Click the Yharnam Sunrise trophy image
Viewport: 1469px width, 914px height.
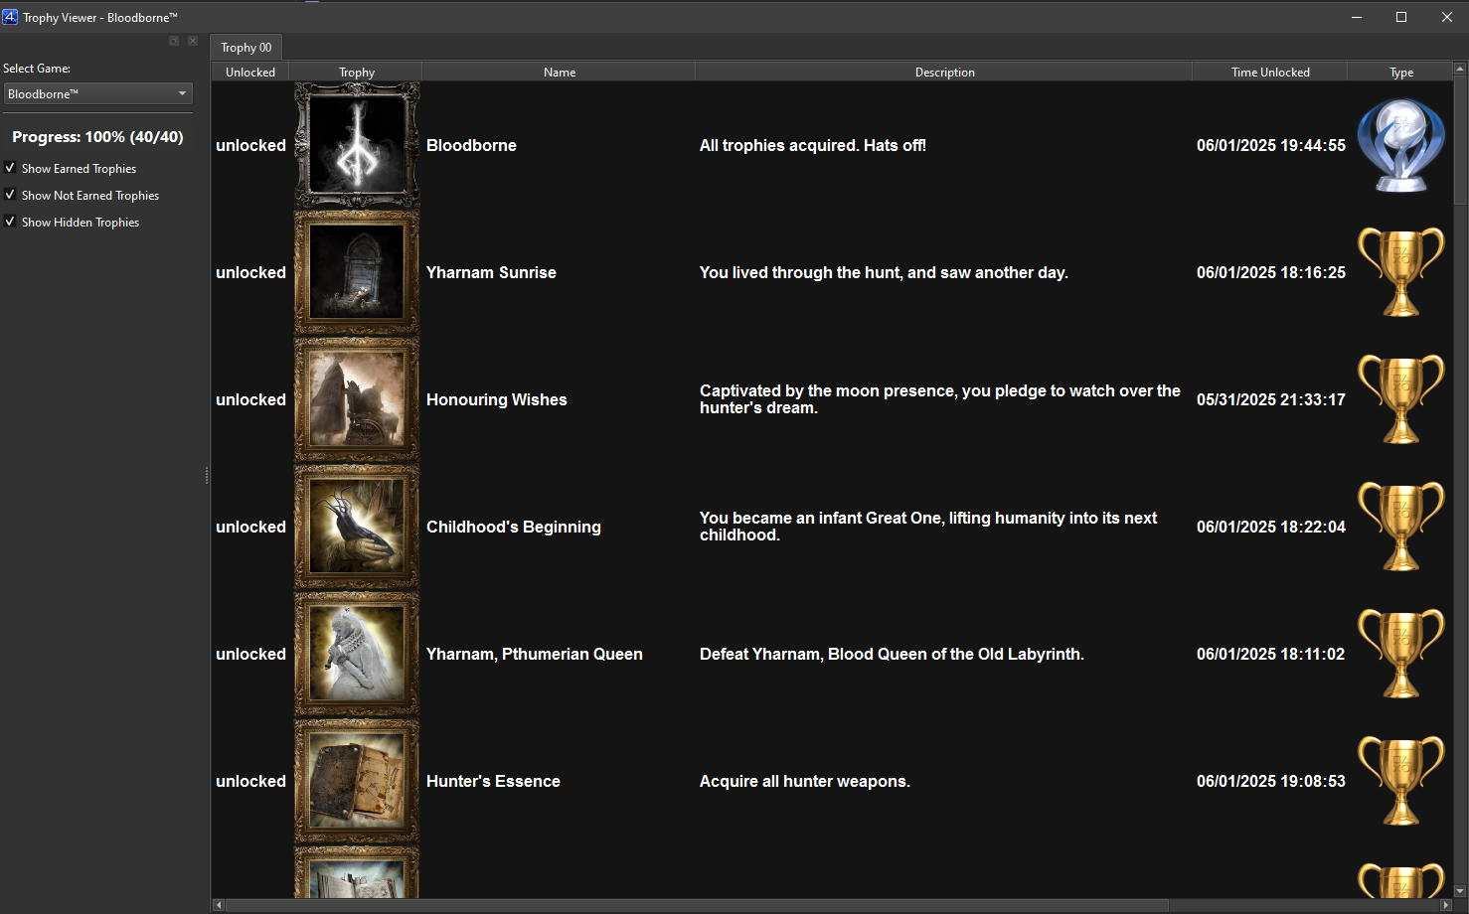(x=357, y=272)
